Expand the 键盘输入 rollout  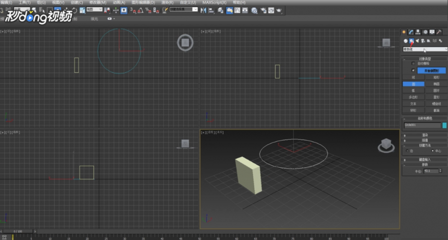pos(425,159)
